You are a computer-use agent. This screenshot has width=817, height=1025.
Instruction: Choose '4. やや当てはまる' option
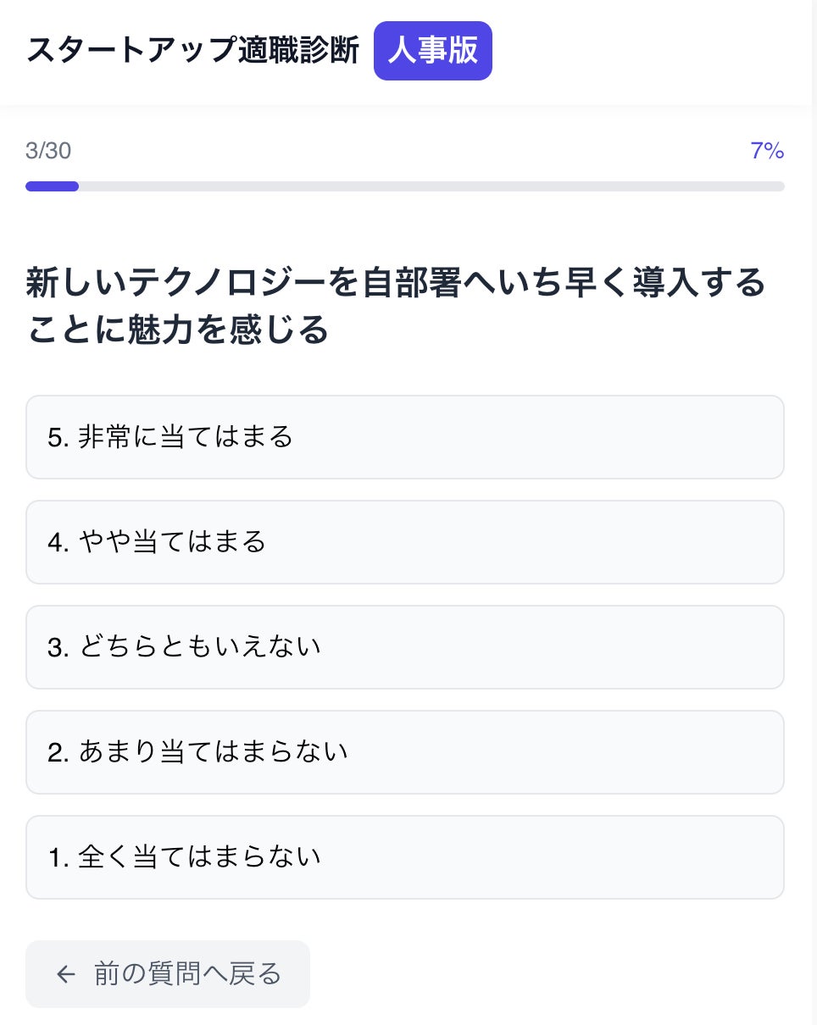pos(404,542)
